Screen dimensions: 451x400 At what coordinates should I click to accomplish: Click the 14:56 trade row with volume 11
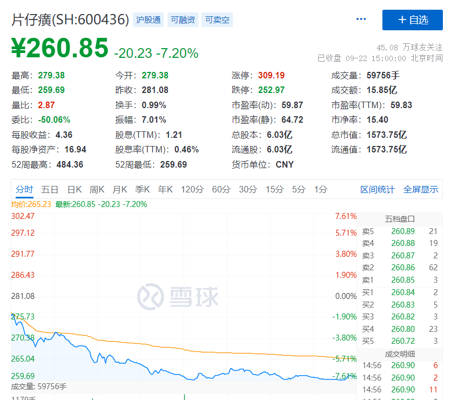pos(400,390)
